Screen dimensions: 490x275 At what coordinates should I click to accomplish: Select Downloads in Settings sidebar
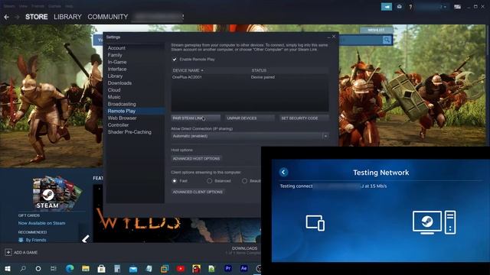click(x=119, y=83)
